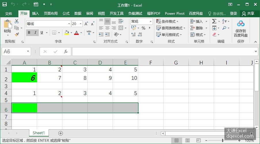Open the Format (格式) cells menu

click(198, 35)
